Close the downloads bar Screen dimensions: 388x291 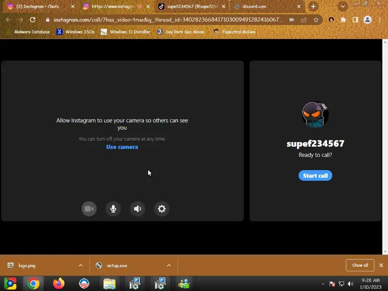coord(381,265)
